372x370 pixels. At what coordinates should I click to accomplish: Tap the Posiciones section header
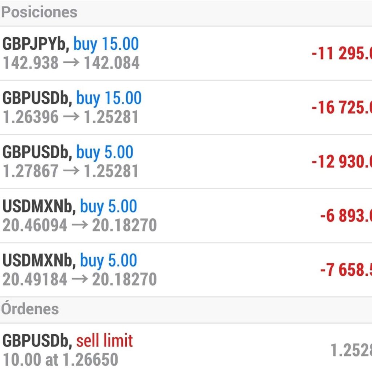39,12
